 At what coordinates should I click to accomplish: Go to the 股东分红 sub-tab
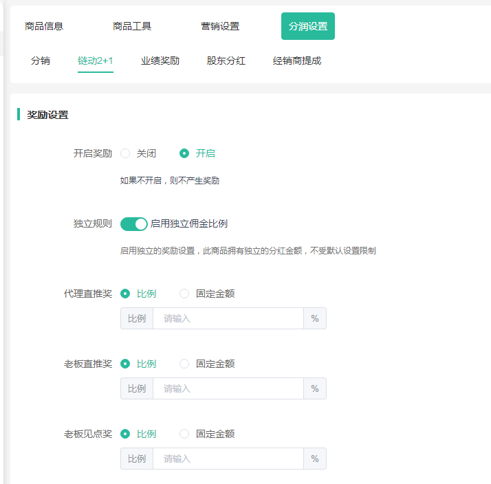[x=226, y=60]
